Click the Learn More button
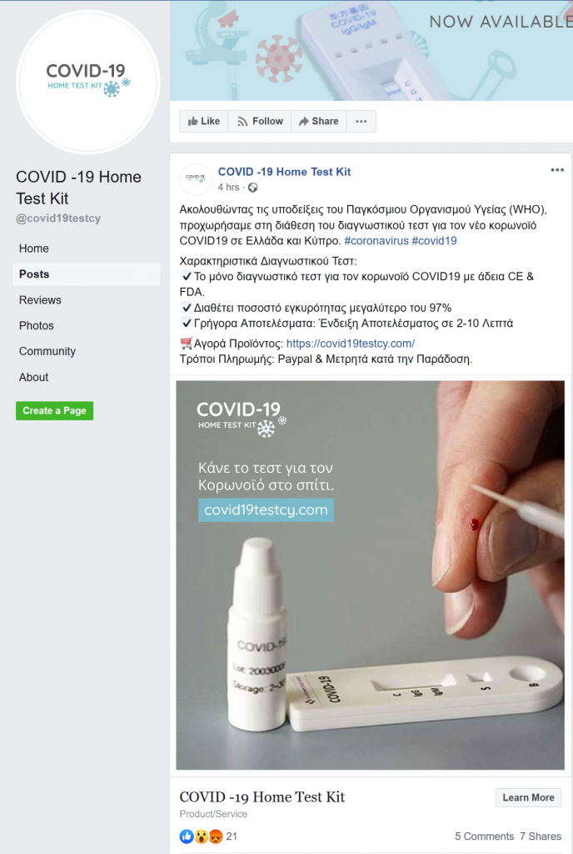Screen dimensions: 573x854 coord(528,797)
